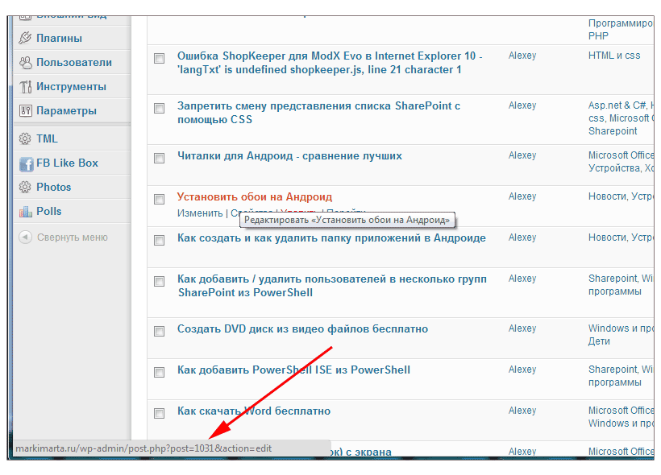This screenshot has width=661, height=475.
Task: Open post Установить обои на Андроид
Action: [255, 196]
